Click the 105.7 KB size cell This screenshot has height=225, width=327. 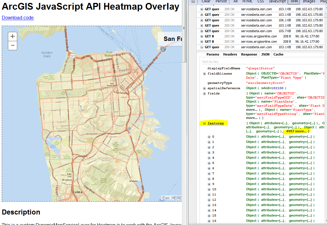[x=285, y=31]
